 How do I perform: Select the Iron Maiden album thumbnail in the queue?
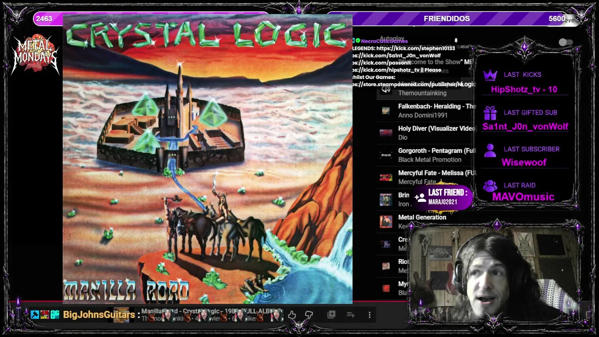click(x=386, y=199)
